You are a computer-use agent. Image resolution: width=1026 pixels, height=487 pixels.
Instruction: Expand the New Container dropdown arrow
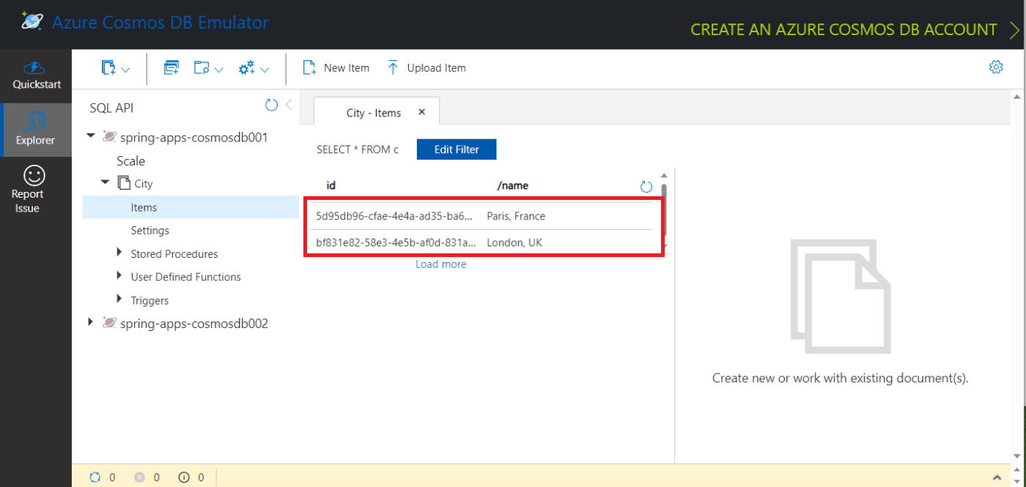pyautogui.click(x=125, y=70)
